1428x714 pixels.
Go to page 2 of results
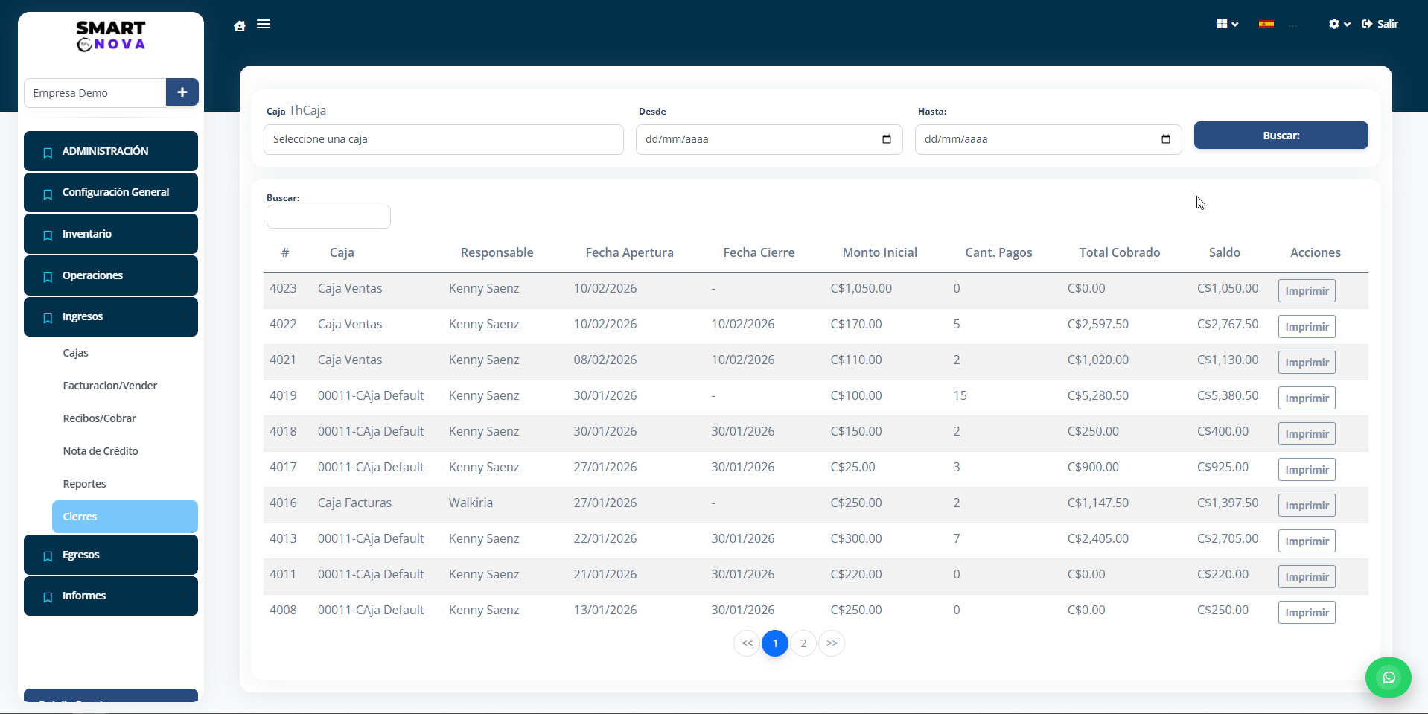coord(803,643)
